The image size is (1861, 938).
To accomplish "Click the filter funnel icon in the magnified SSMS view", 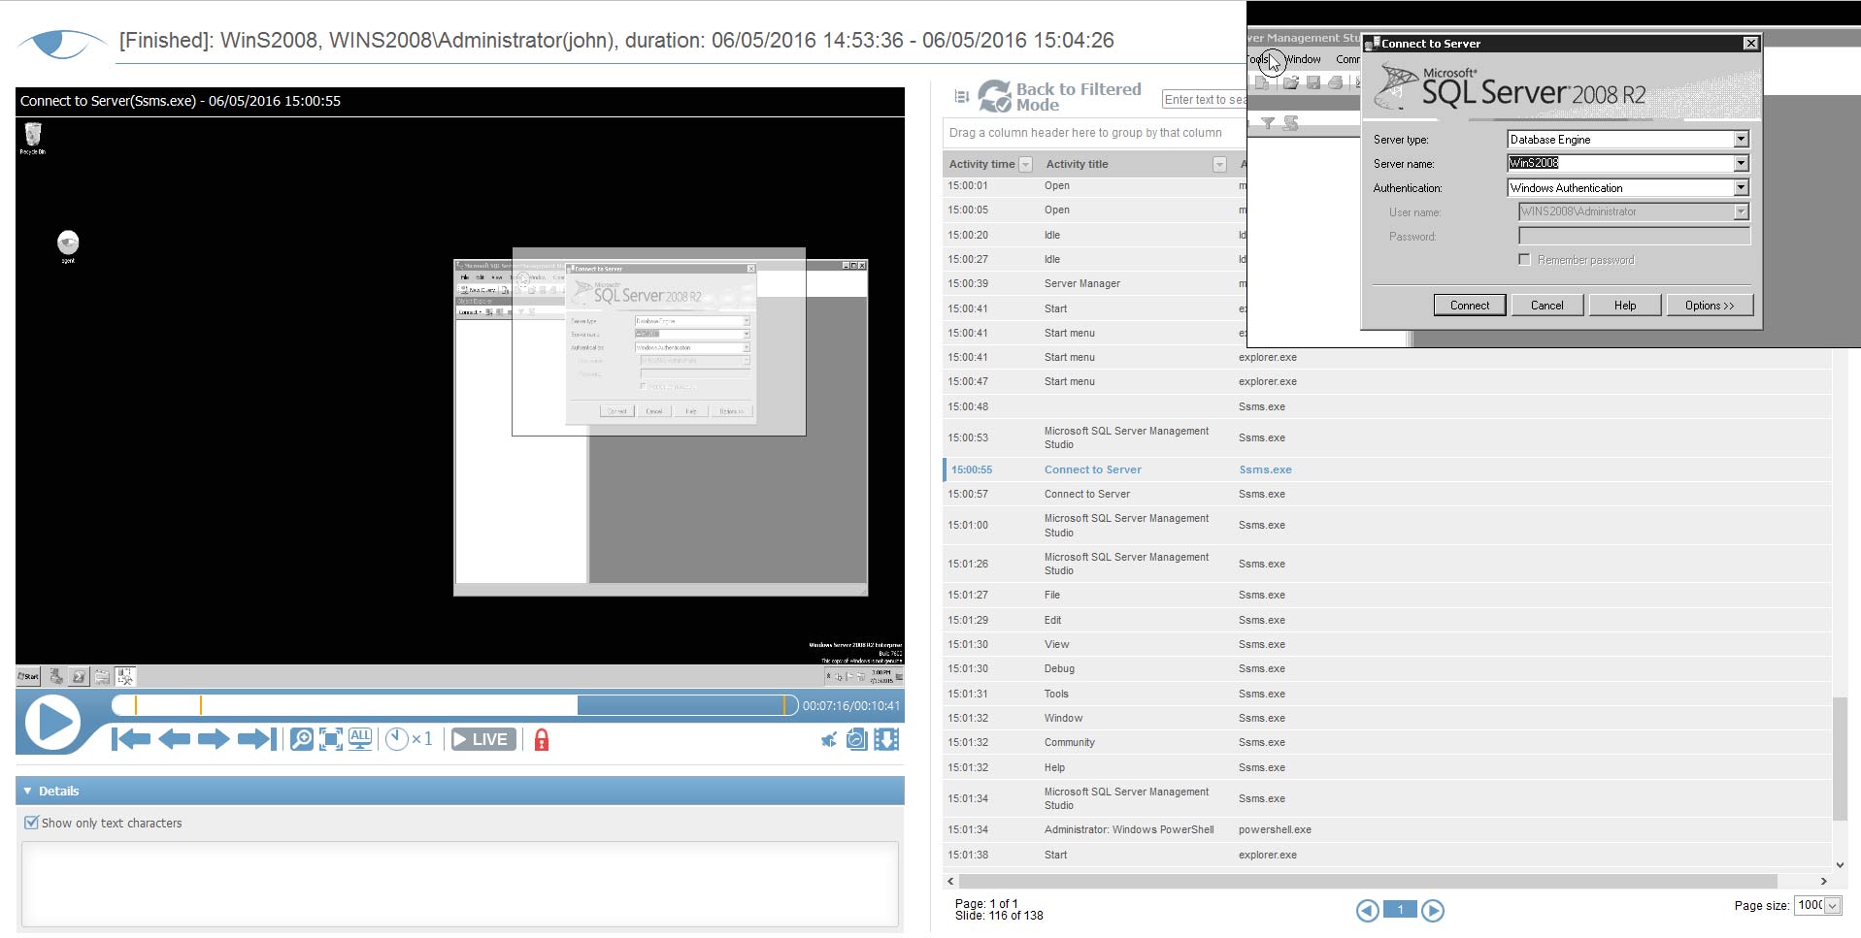I will [x=1268, y=123].
